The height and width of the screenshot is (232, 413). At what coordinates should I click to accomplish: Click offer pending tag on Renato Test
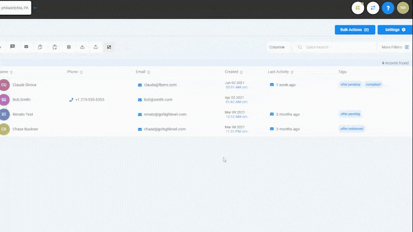click(x=350, y=114)
